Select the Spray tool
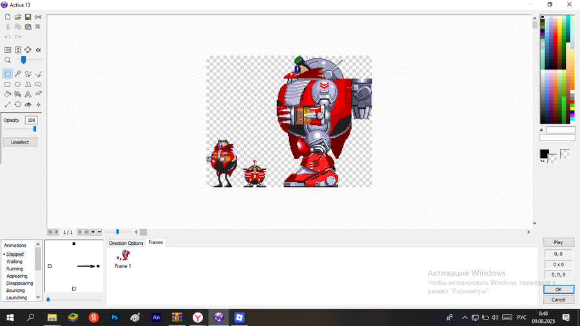 click(x=18, y=94)
